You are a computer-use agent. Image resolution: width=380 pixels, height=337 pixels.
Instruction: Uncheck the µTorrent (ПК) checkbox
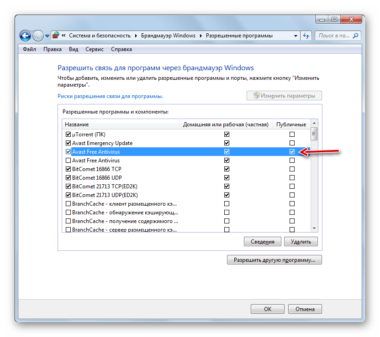[x=69, y=135]
